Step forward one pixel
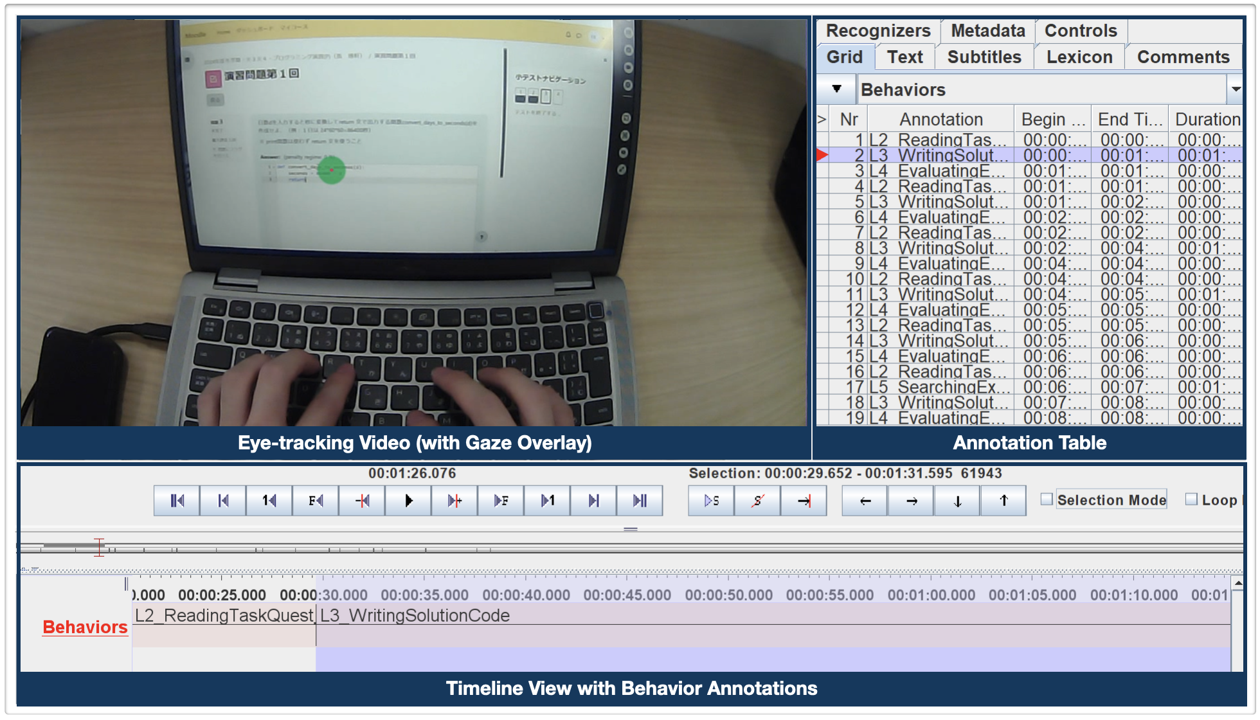1260x720 pixels. click(455, 501)
